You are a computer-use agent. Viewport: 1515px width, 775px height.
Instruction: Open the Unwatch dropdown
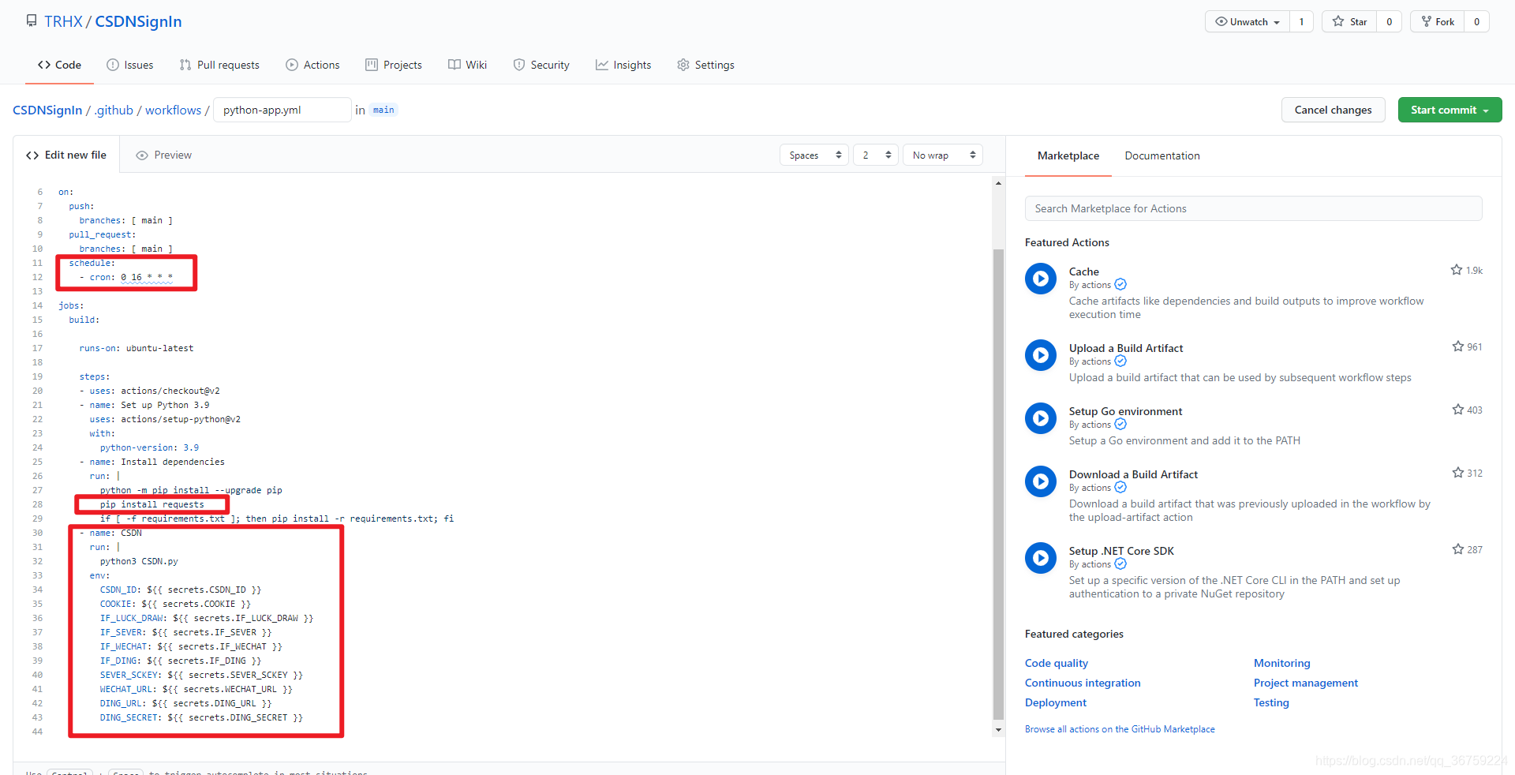(x=1248, y=21)
